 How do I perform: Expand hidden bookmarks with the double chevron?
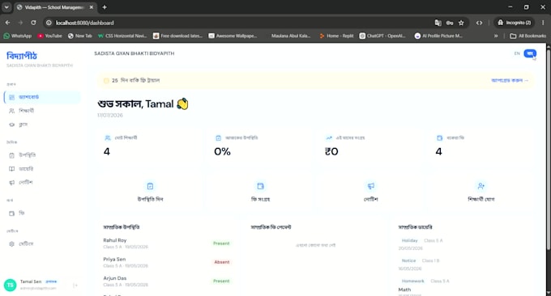click(x=496, y=36)
